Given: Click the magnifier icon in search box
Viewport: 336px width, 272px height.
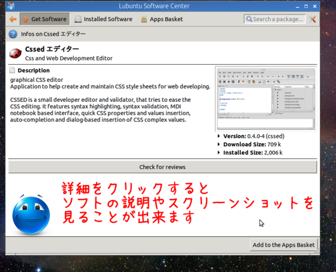Looking at the screenshot, I should point(249,19).
